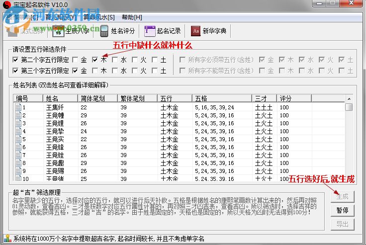Open the 姓名评分 calculator tool
This screenshot has width=366, height=245.
117,31
